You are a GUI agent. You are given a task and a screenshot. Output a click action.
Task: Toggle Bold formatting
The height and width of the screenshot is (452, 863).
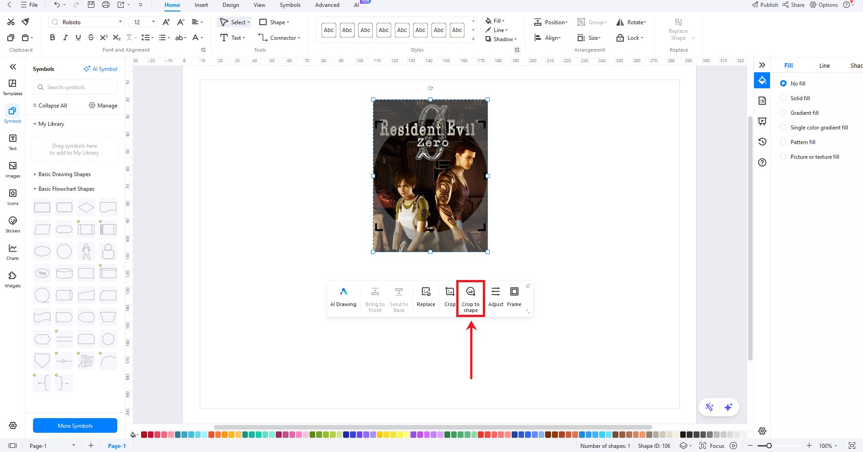[x=52, y=38]
